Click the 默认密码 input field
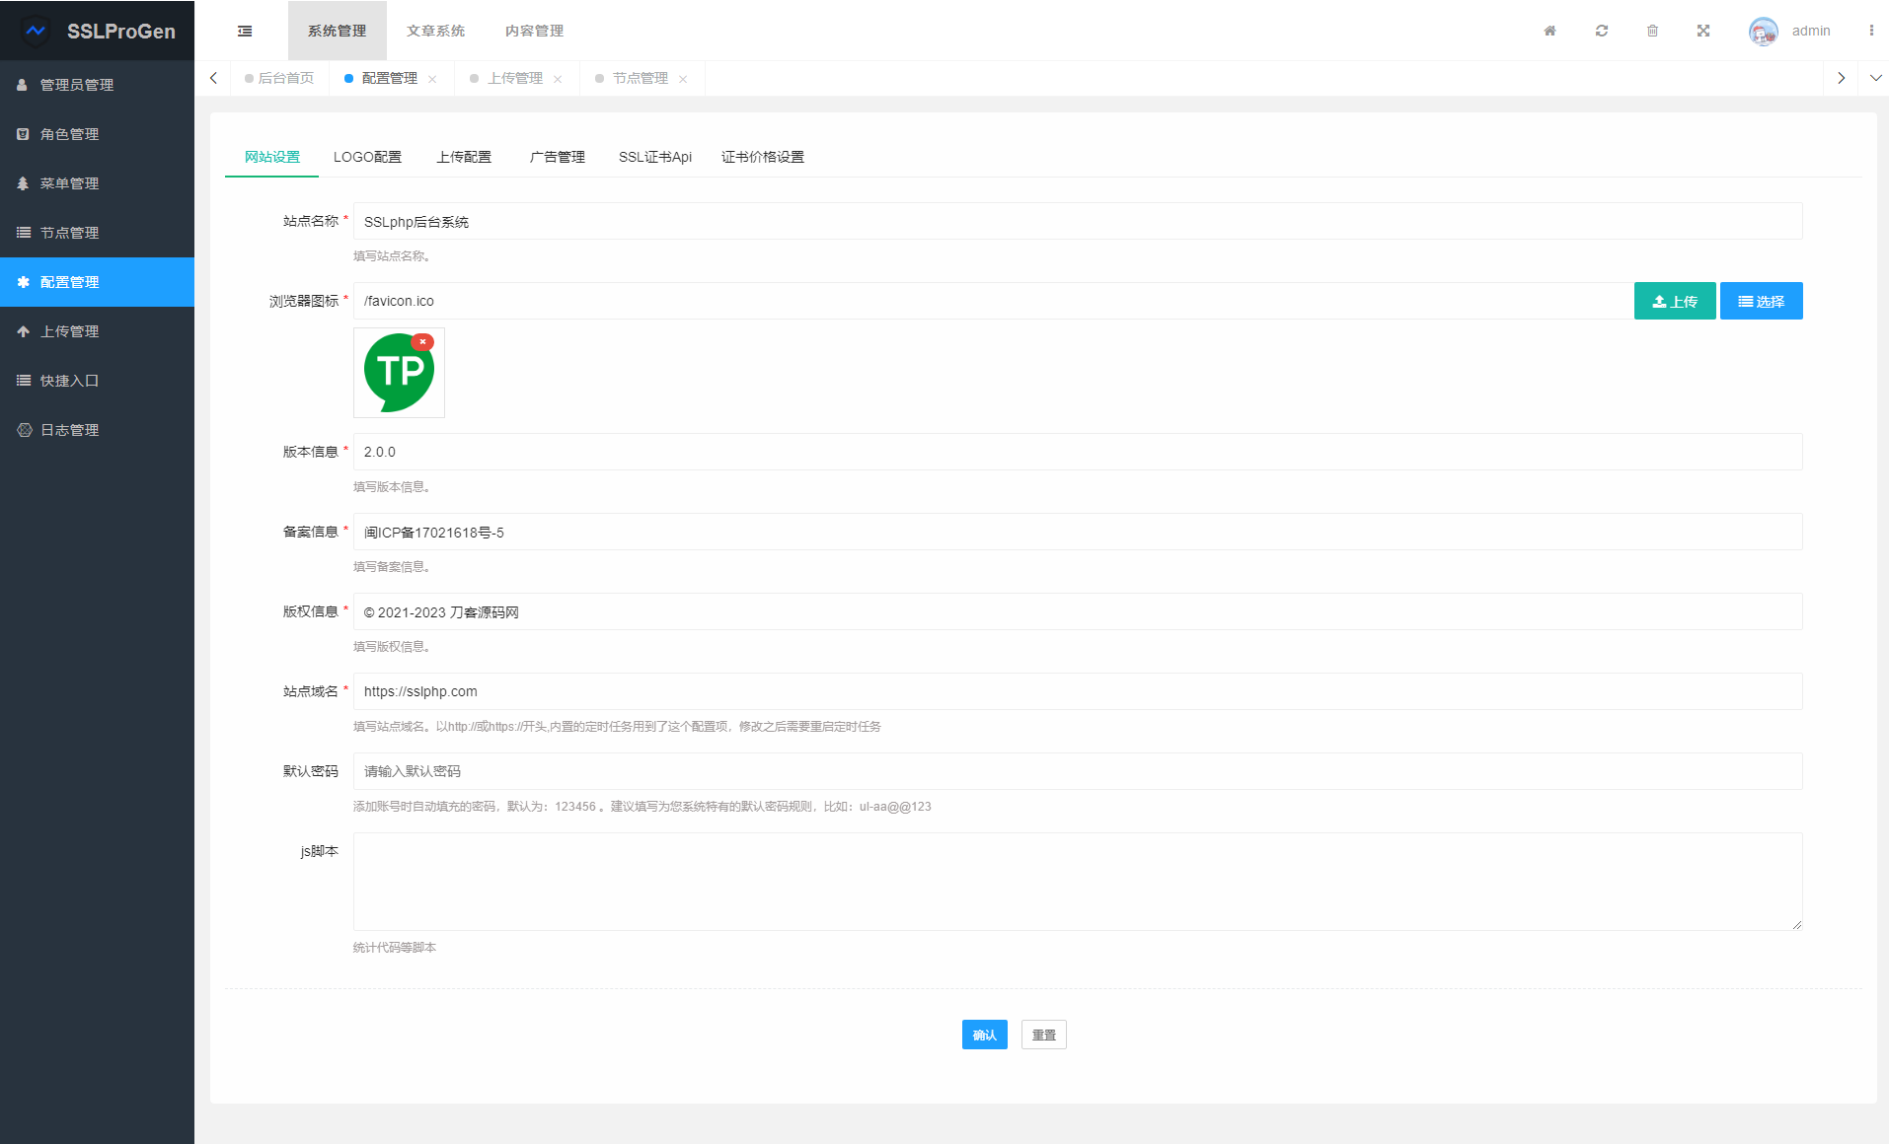 tap(888, 771)
